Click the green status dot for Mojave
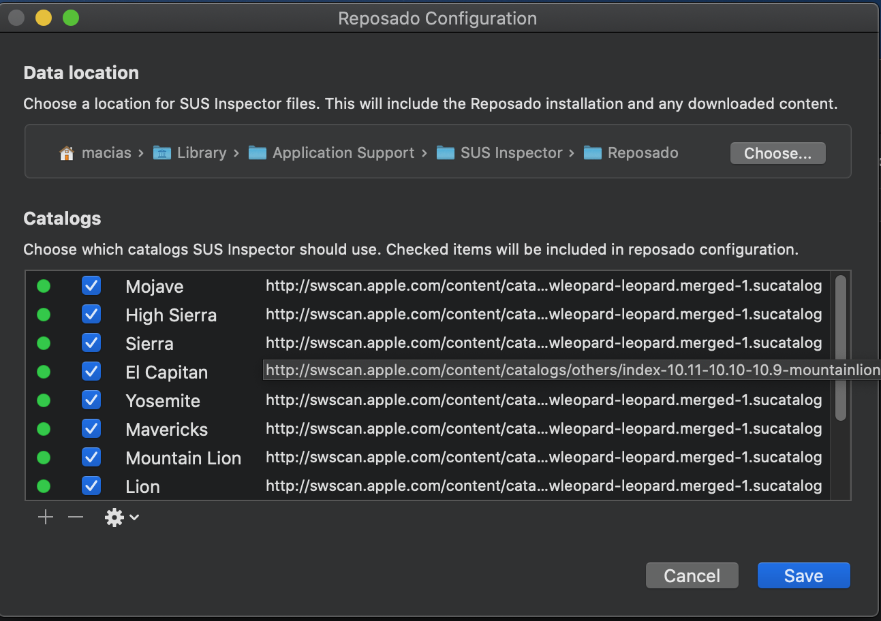The image size is (881, 621). 44,286
